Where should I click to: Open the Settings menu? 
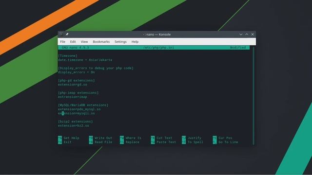[120, 42]
